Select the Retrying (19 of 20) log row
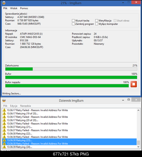Image resolution: width=142 pixels, height=157 pixels. coord(69,113)
